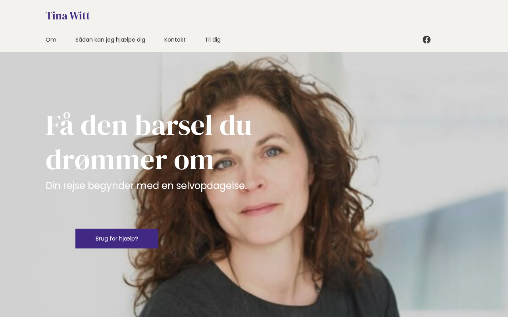The width and height of the screenshot is (508, 317).
Task: Click headline Få den barsel du drømmer om
Action: 149,143
